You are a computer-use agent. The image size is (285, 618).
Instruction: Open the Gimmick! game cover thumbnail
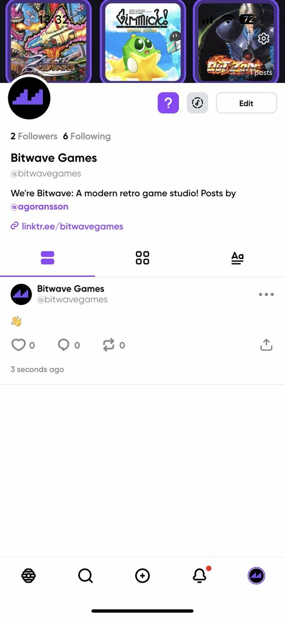point(142,42)
